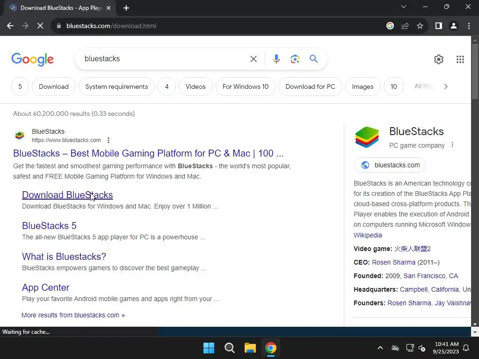Click the BlueStacks favicon in result

(20, 135)
